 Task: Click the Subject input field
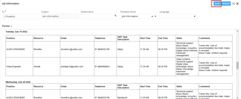(60, 16)
